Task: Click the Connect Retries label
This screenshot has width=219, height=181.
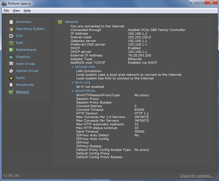Action: tap(89, 106)
